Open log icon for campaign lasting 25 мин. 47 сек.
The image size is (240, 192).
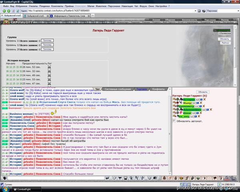[49, 83]
